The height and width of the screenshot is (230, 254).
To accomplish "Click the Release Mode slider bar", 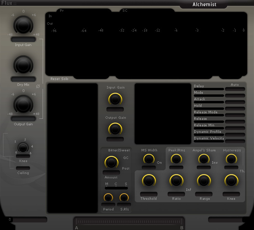I will click(209, 115).
